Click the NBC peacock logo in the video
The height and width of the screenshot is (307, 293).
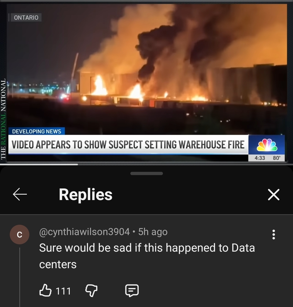tap(267, 145)
